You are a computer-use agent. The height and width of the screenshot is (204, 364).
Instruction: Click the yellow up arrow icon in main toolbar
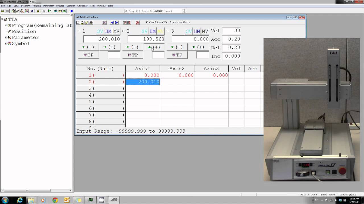coord(38,11)
